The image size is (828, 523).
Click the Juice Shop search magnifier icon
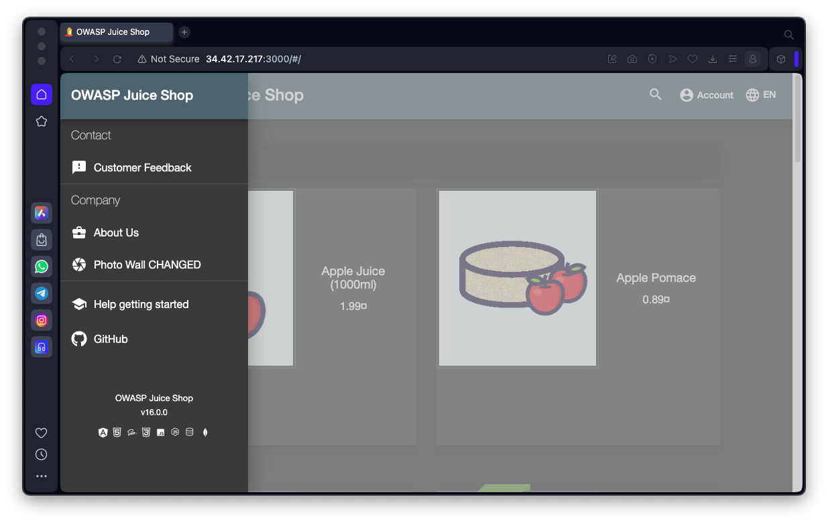656,94
